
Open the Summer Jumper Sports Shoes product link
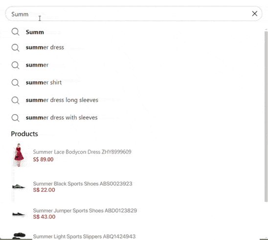click(85, 211)
